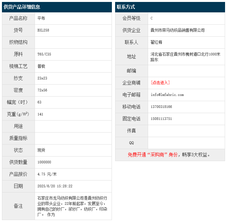This screenshot has width=227, height=222.
Task: Select the item number BXL258
Action: (x=43, y=30)
